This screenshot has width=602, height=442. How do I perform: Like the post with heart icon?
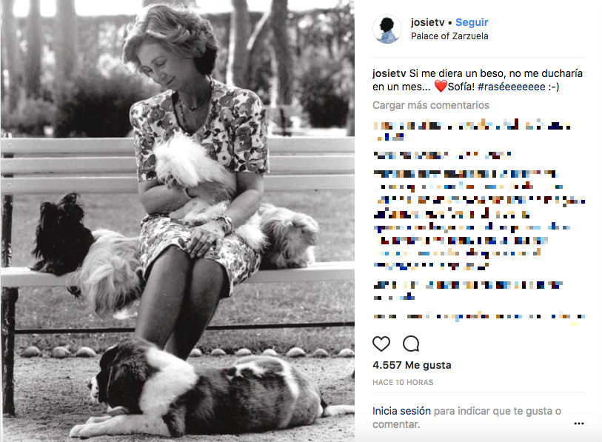point(381,344)
